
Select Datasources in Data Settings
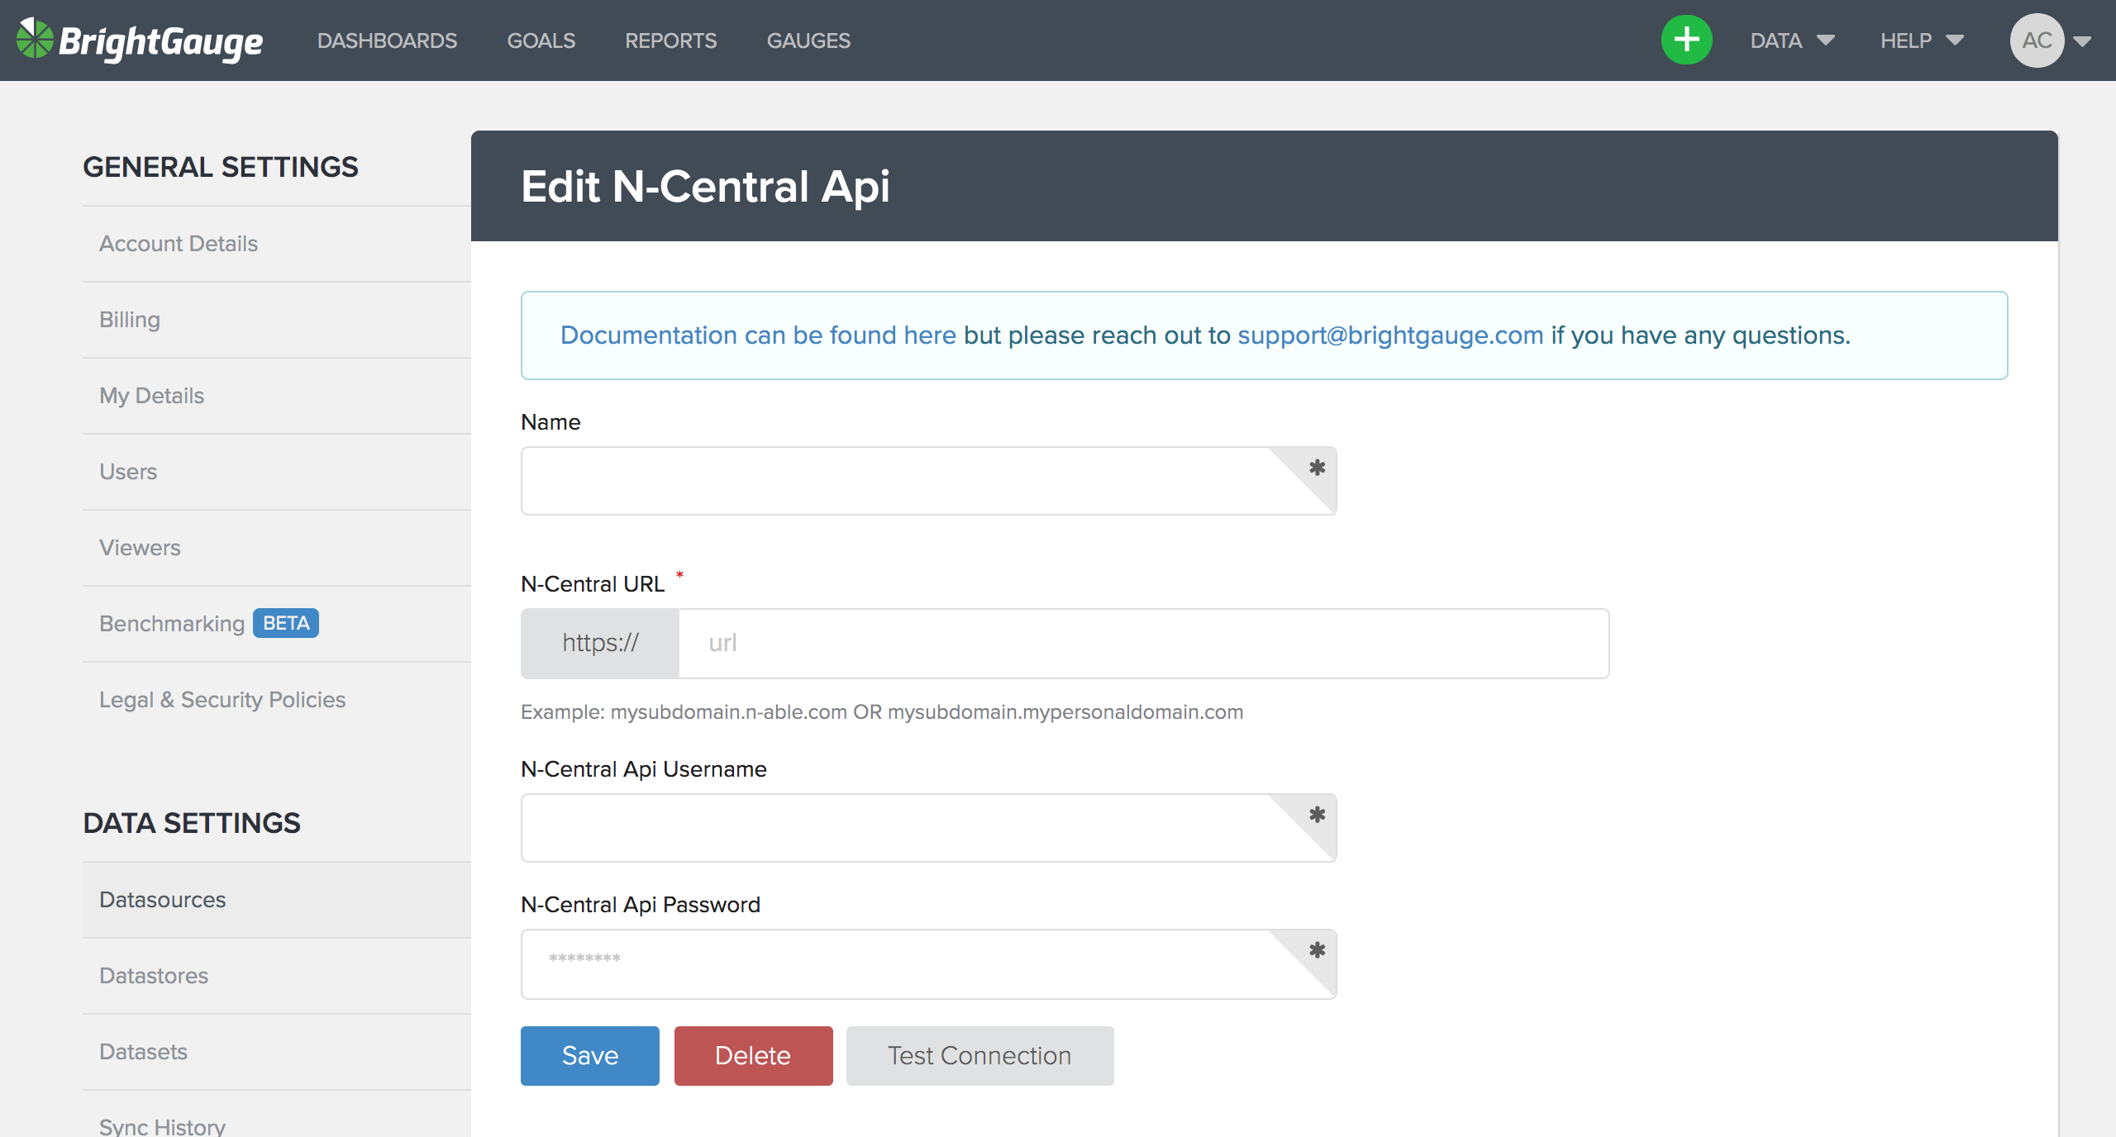point(277,900)
